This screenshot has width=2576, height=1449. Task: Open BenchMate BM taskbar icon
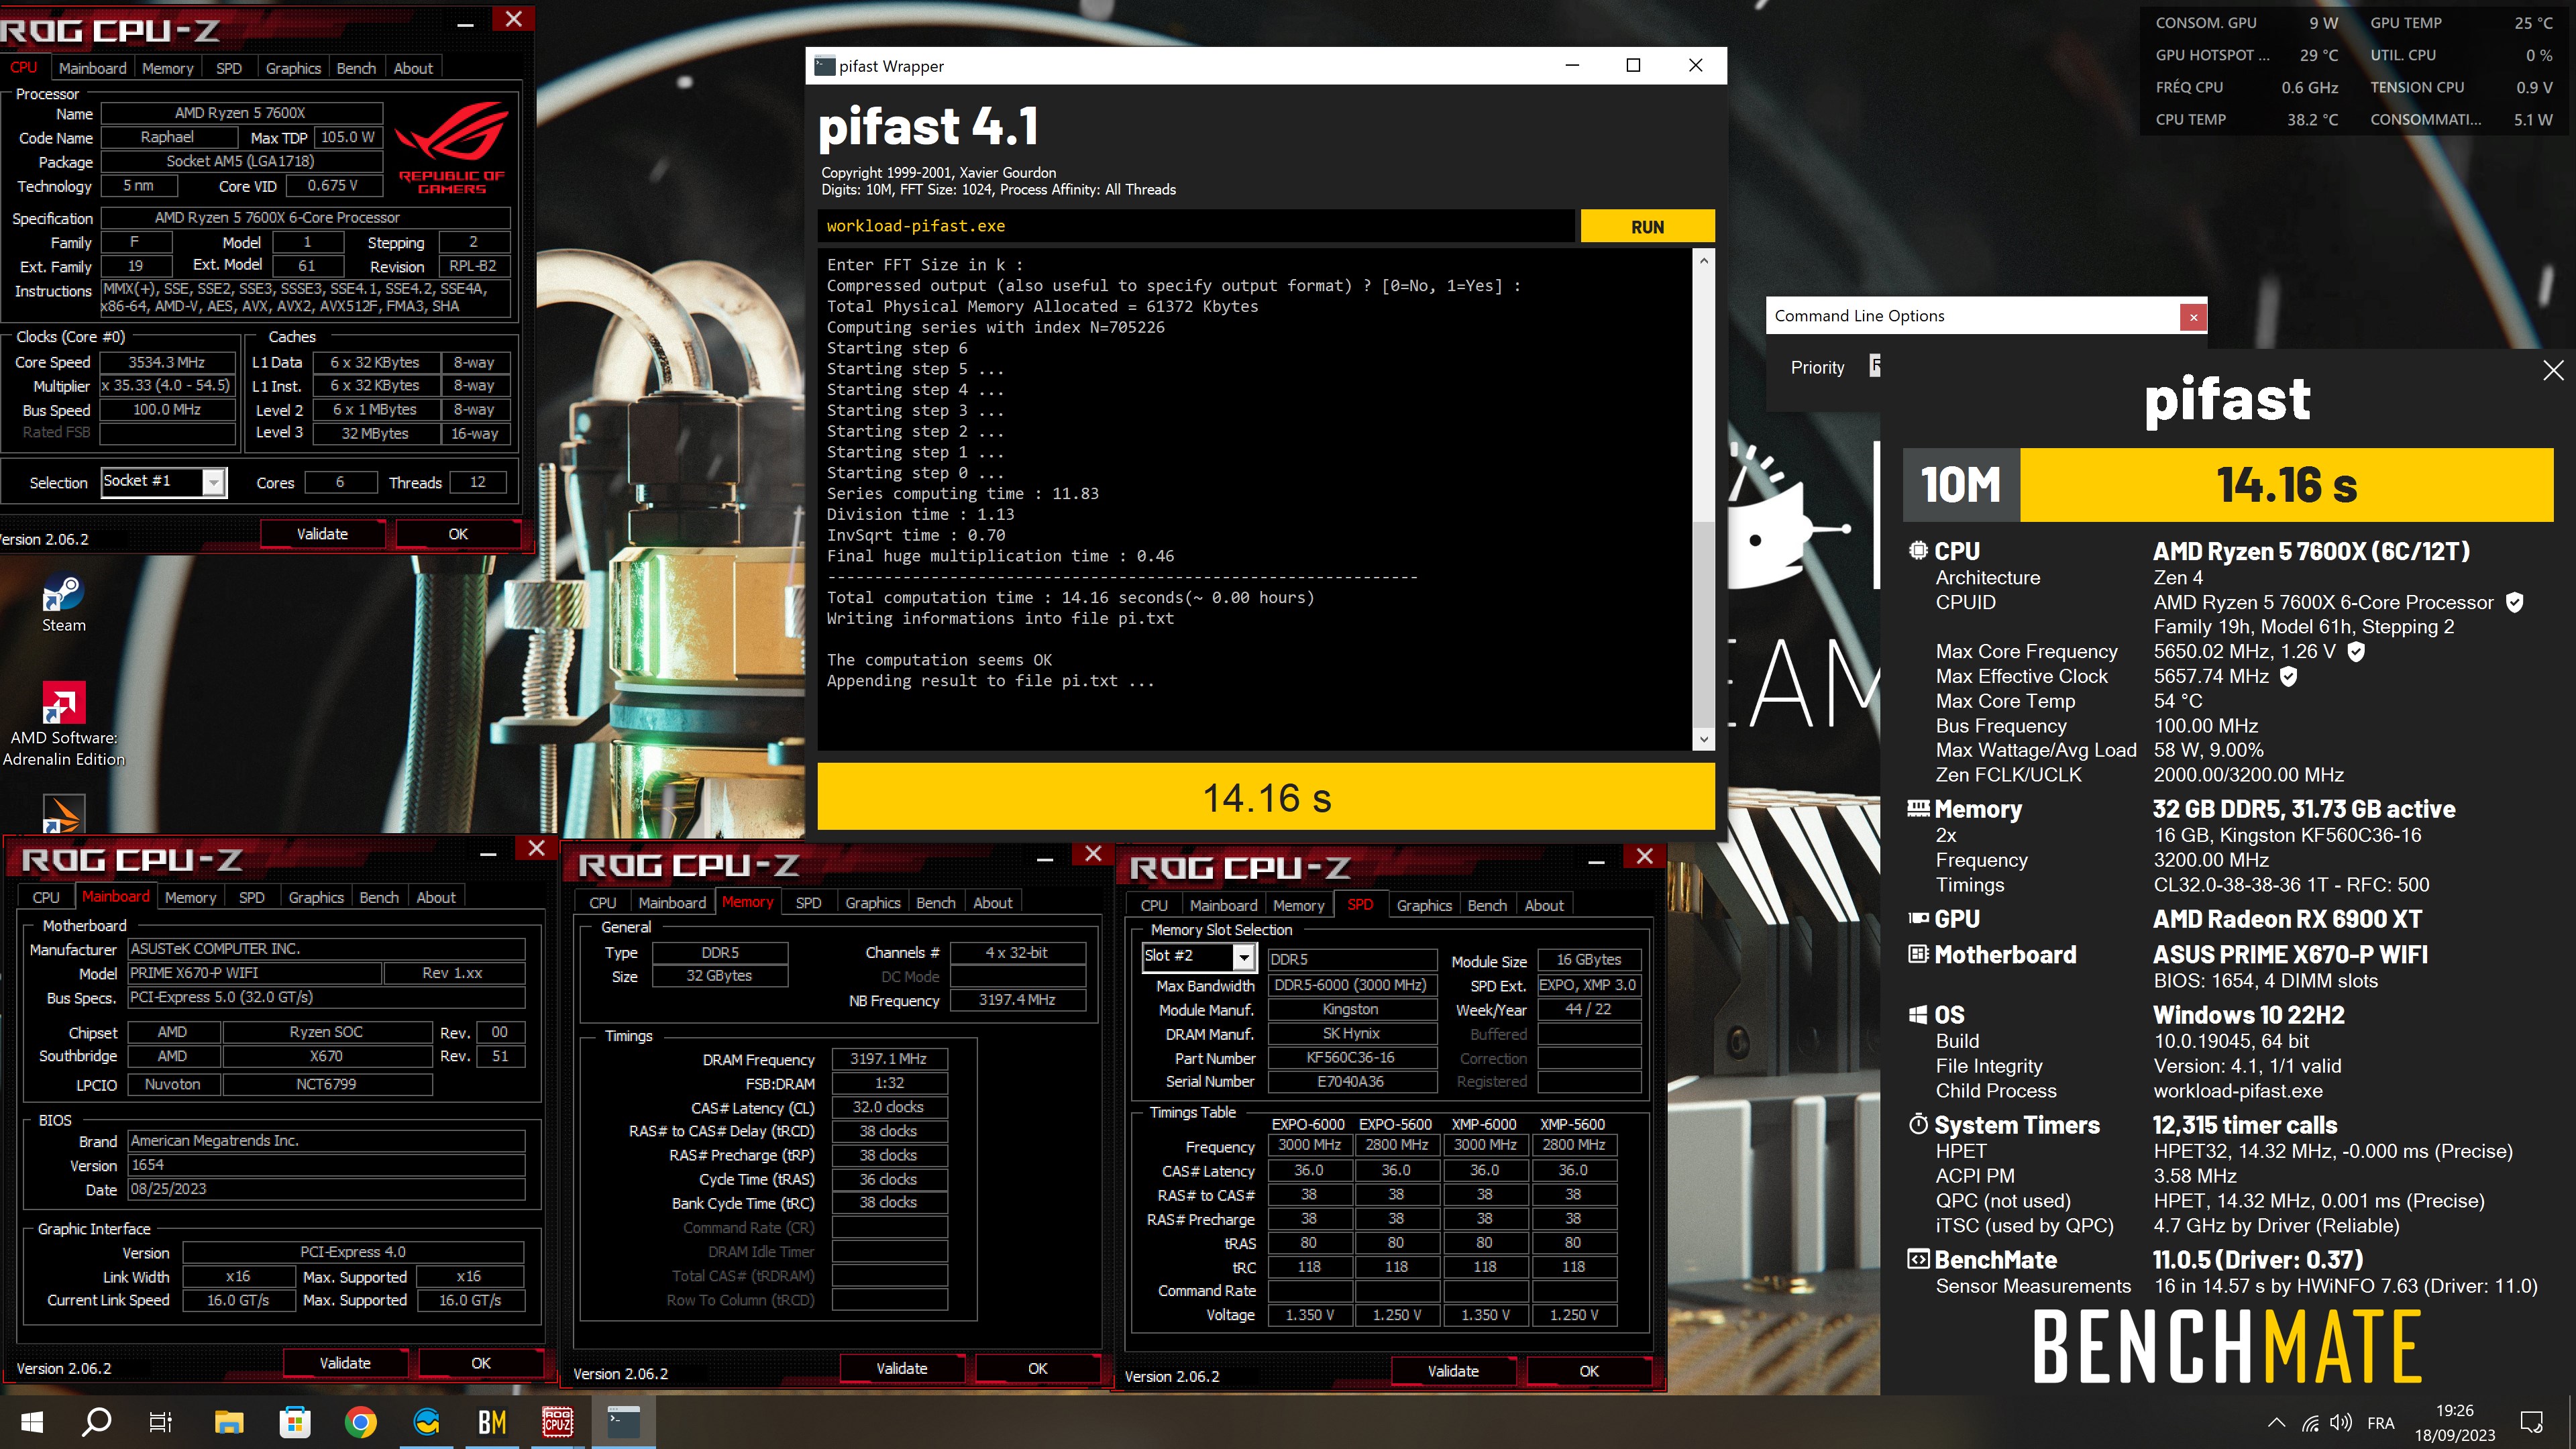click(492, 1421)
